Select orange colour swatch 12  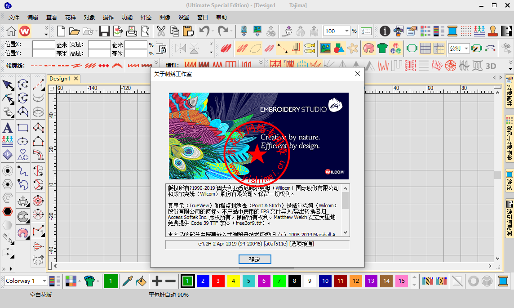point(356,281)
